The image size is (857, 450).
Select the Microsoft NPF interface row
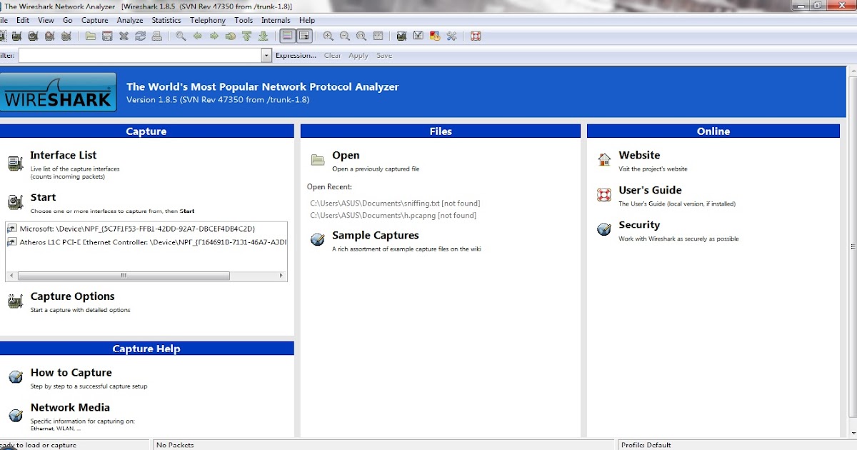[146, 229]
